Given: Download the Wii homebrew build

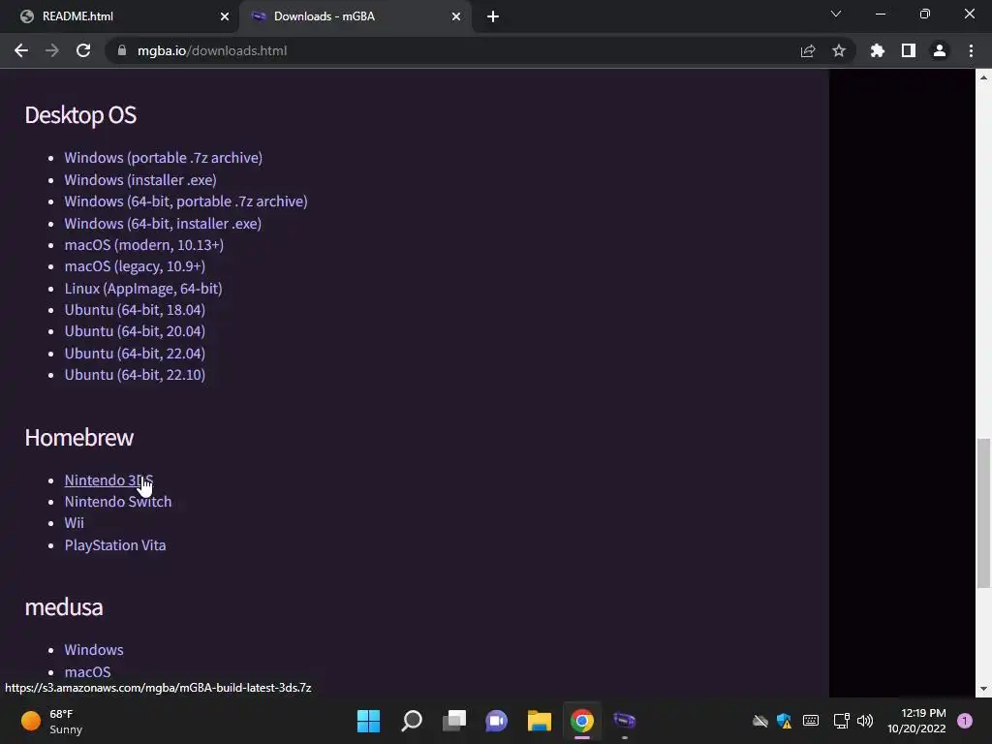Looking at the screenshot, I should (x=74, y=523).
